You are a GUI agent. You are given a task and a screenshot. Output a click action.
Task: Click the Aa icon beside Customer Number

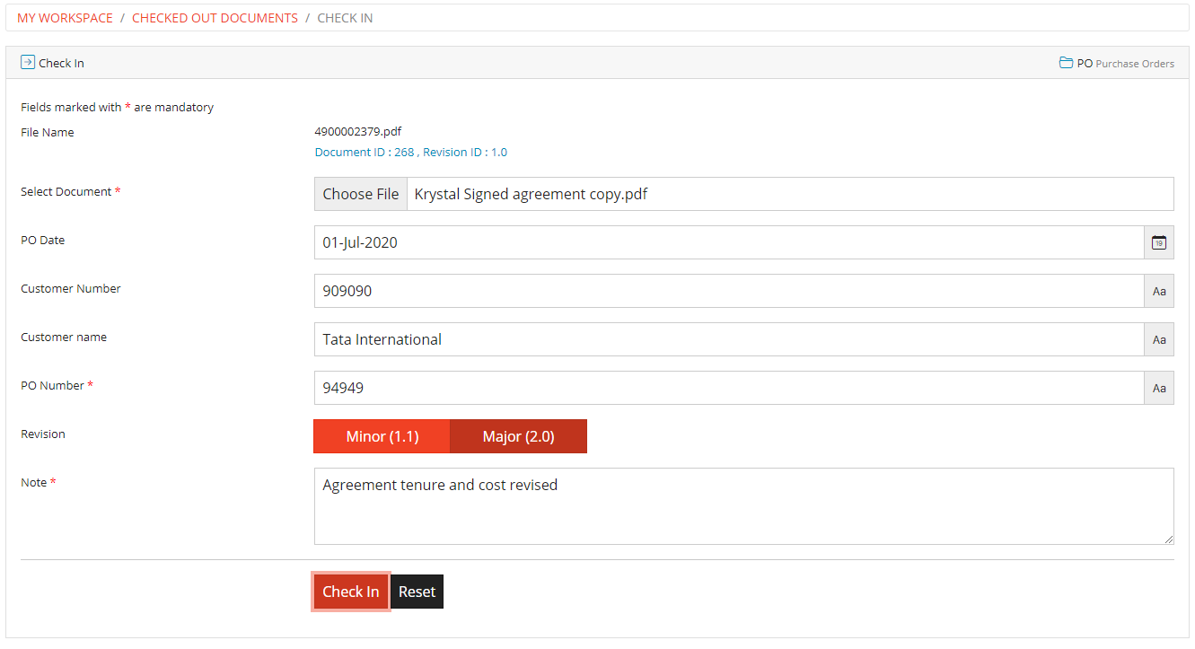1159,291
